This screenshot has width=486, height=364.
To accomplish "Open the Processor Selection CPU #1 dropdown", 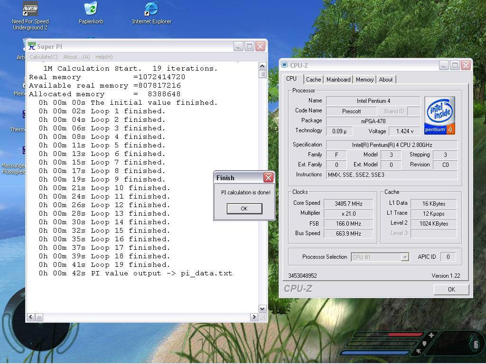I will [x=380, y=257].
